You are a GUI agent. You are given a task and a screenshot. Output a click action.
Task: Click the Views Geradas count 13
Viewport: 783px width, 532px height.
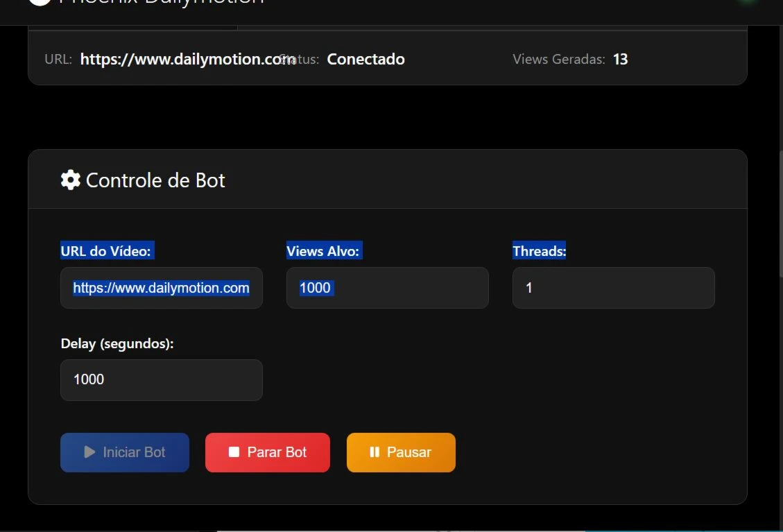(x=620, y=59)
